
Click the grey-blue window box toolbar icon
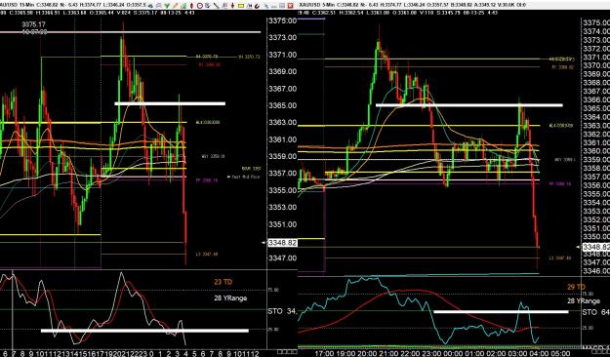click(282, 6)
